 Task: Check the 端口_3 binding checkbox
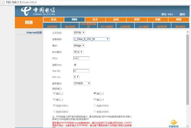[54, 99]
